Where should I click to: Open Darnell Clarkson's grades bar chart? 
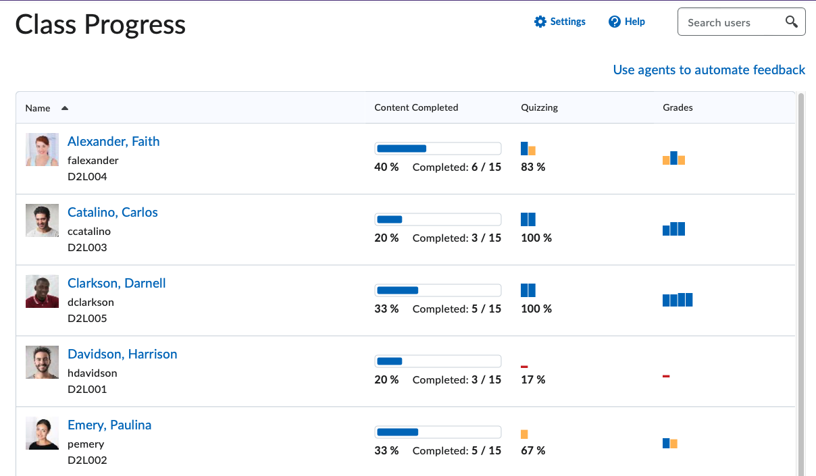tap(678, 300)
